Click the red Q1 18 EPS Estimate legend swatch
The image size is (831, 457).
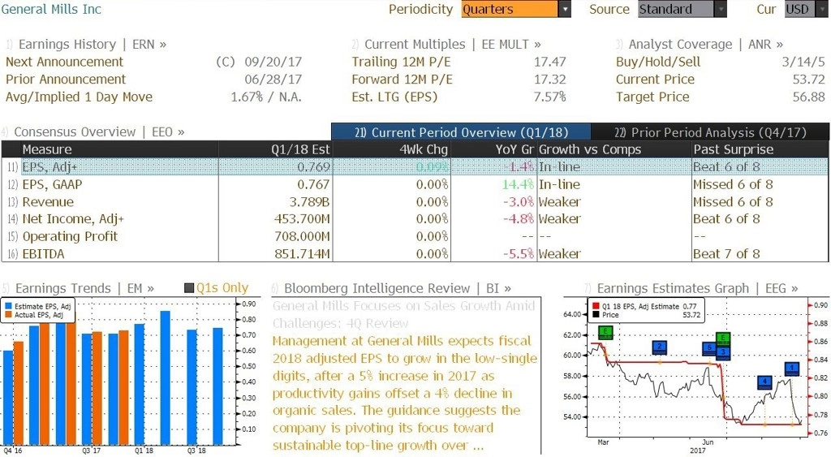[596, 307]
